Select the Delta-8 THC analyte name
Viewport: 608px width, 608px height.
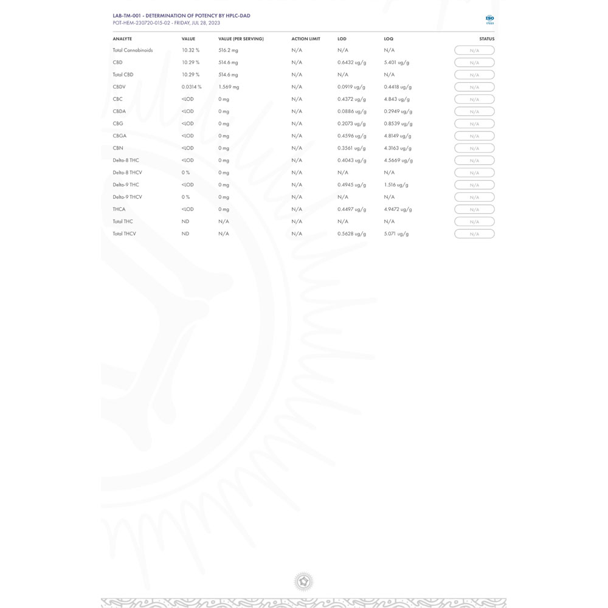tap(126, 160)
